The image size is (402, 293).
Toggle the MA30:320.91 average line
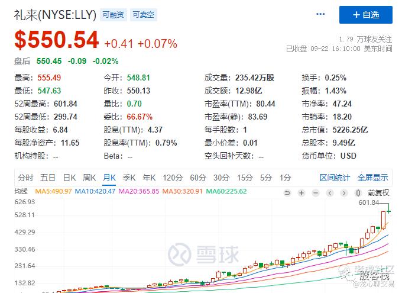183,191
